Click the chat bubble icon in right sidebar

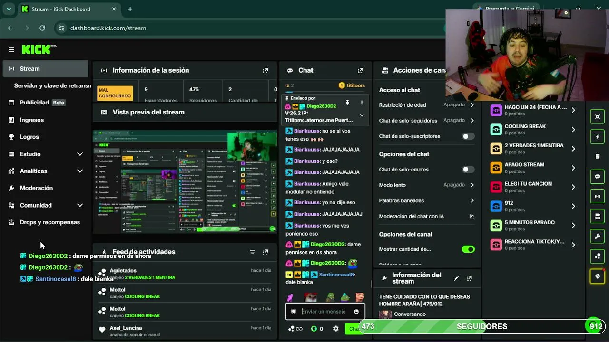(598, 176)
